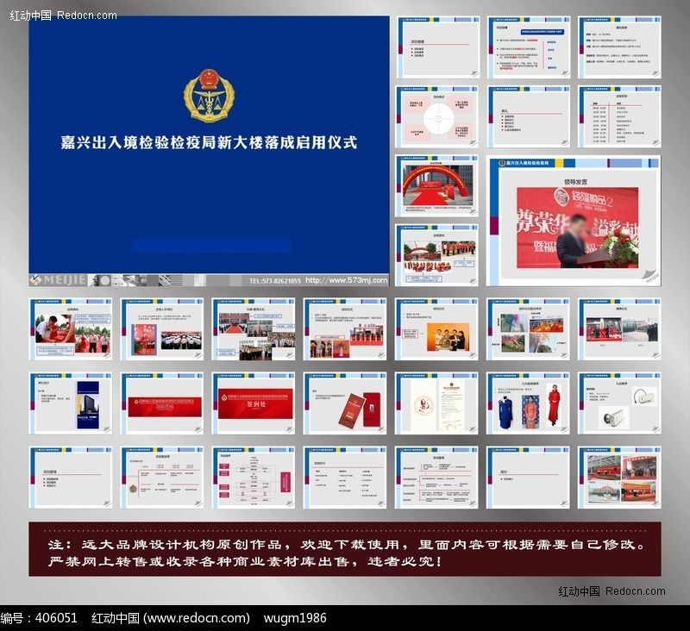This screenshot has width=690, height=631.
Task: Click the note text starting with 注：远大品牌设计机构原创作品
Action: coord(347,545)
